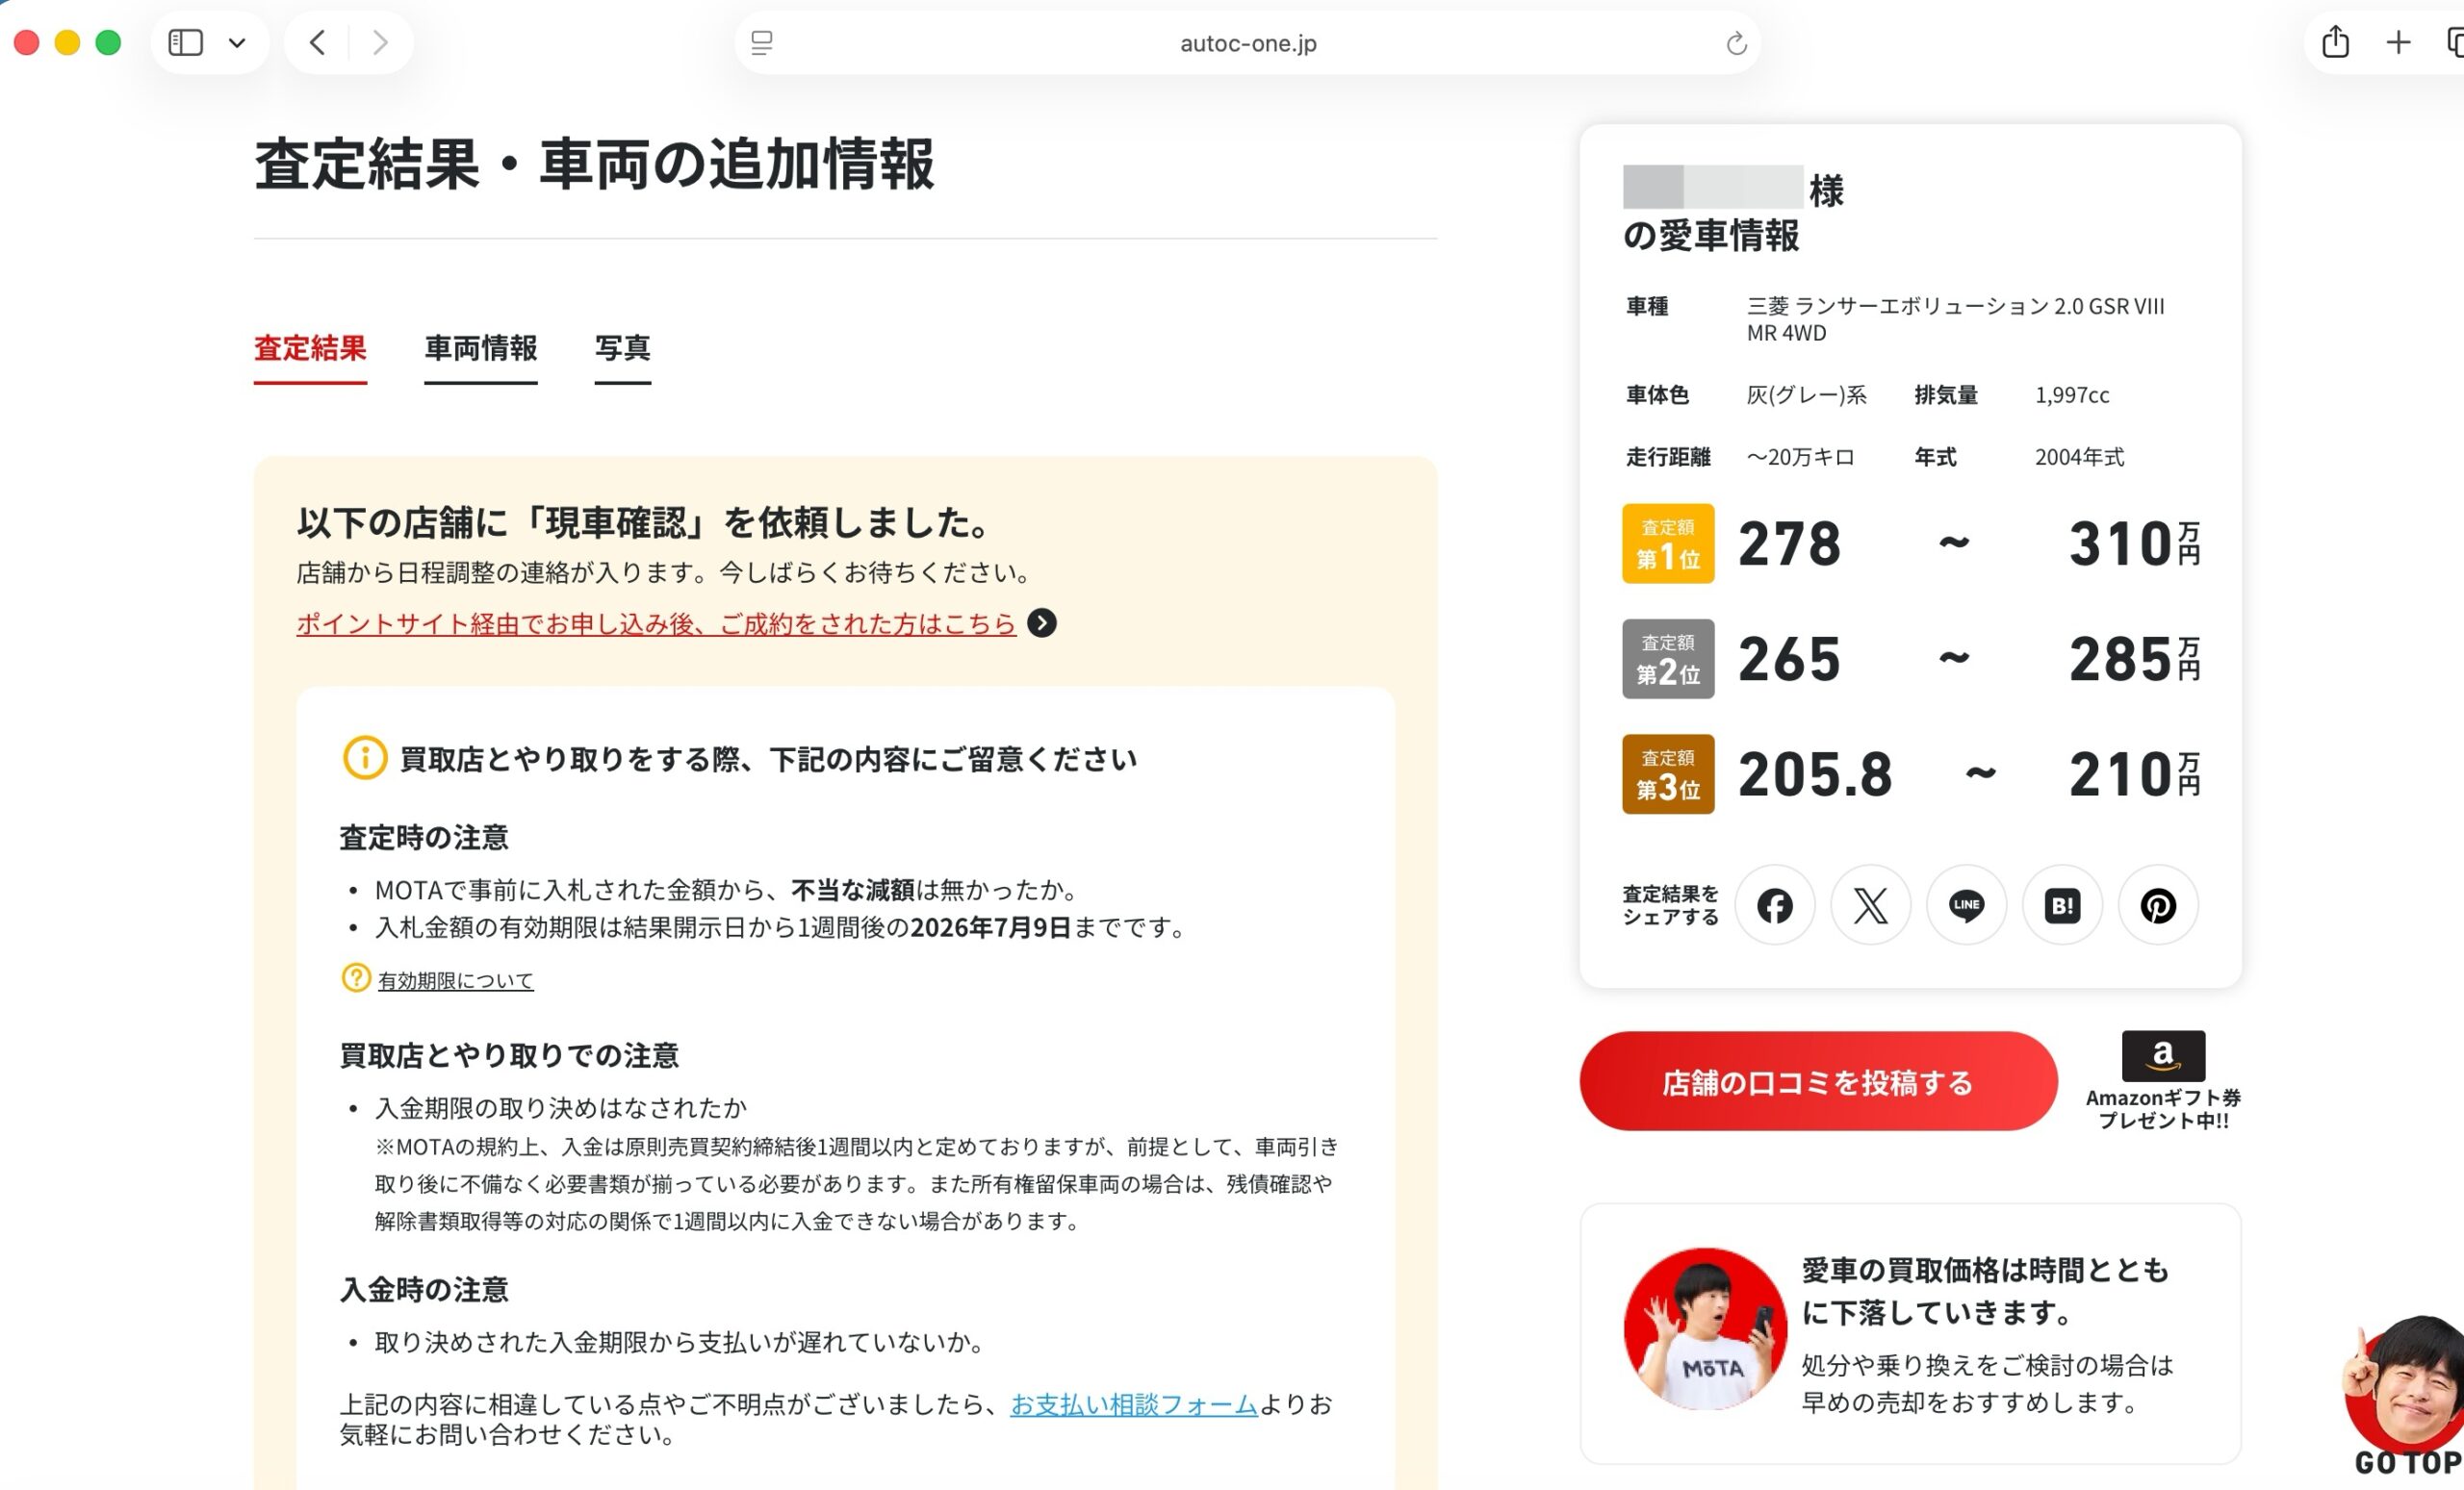Screen dimensions: 2464x1490
Task: Click the page reader icon in address bar
Action: coord(762,43)
